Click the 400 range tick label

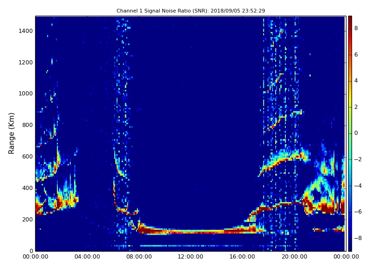tap(27, 188)
